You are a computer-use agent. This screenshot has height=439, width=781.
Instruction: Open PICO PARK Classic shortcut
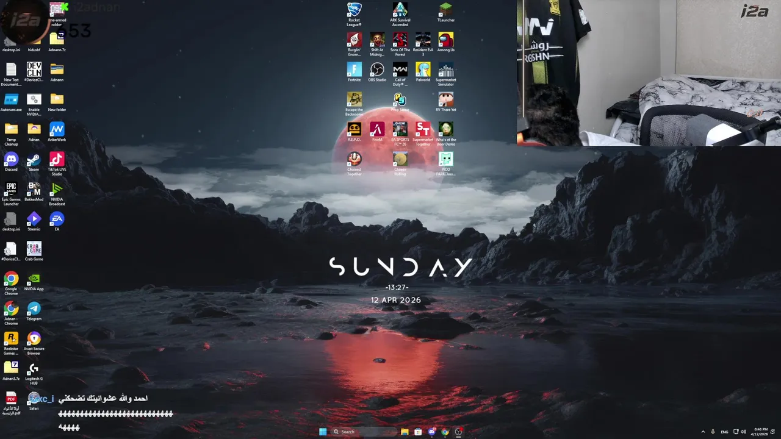click(x=445, y=163)
